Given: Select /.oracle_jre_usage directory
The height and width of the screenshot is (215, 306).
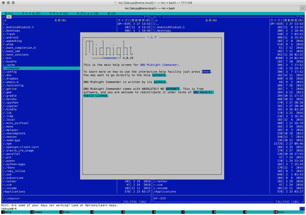Looking at the screenshot, I should point(18,151).
